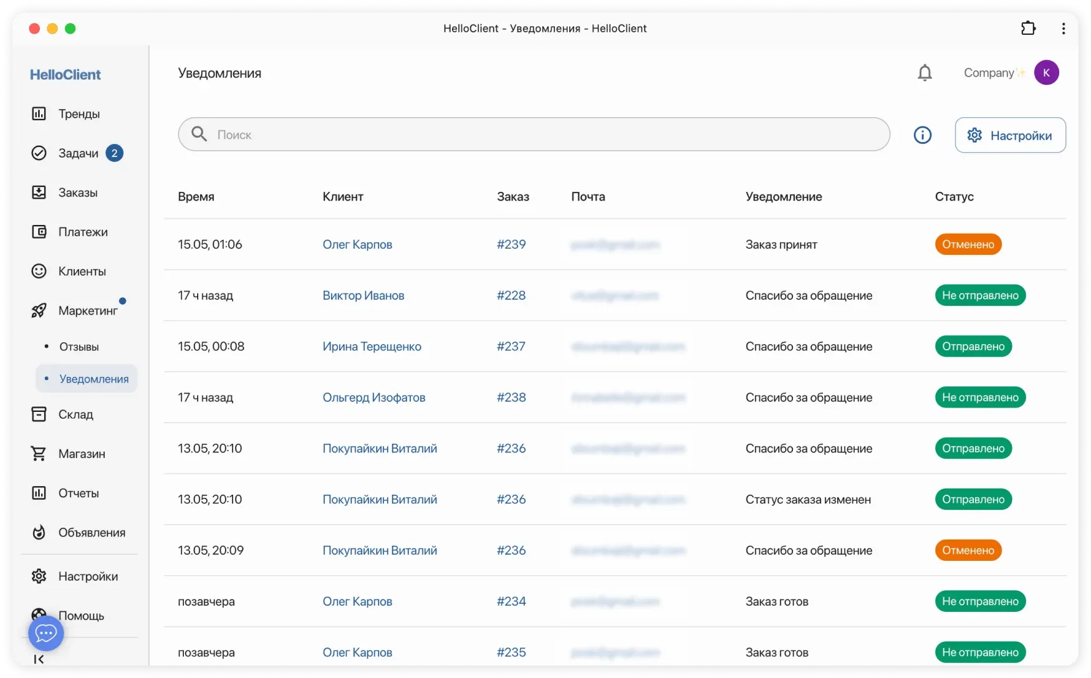The width and height of the screenshot is (1091, 678).
Task: Open the Company account dropdown
Action: pyautogui.click(x=1010, y=72)
